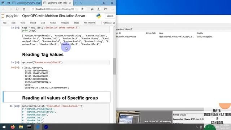The height and width of the screenshot is (130, 231).
Task: Click the Not Trusted button
Action: click(x=89, y=23)
